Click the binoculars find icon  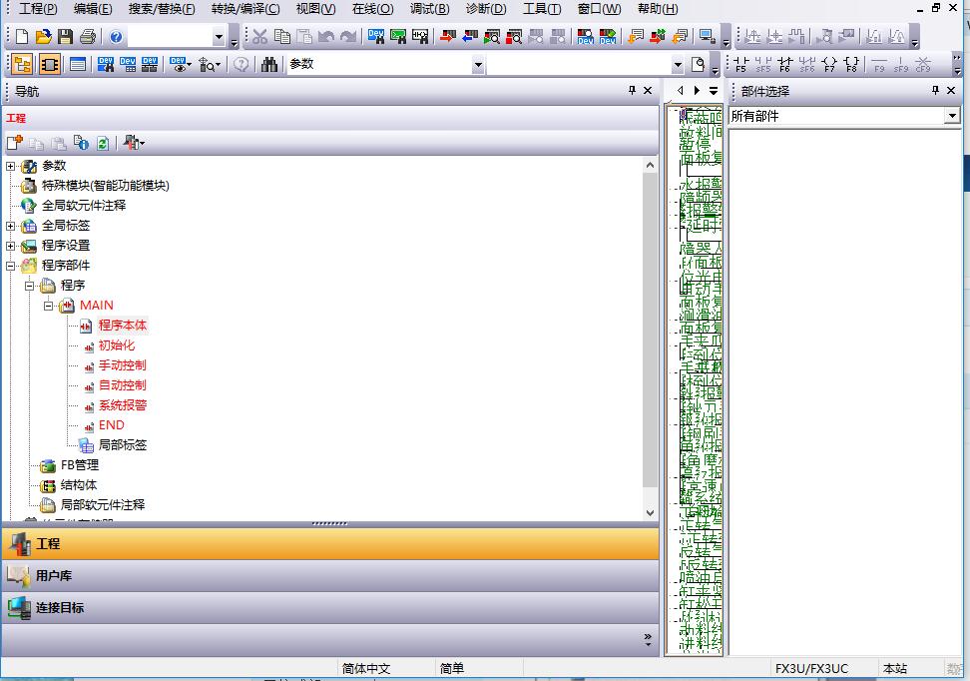269,65
